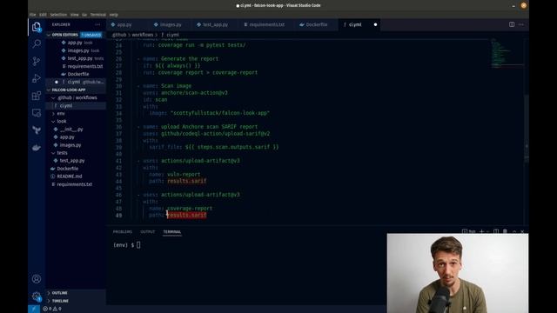This screenshot has width=557, height=313.
Task: Click the maximize panel caret icon
Action: 514,231
